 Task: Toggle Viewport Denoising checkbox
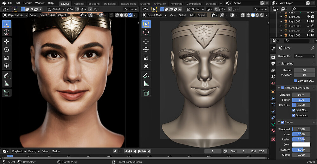[x=295, y=81]
